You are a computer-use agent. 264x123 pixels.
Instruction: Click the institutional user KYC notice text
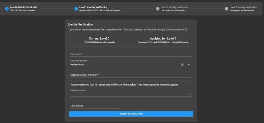(x=128, y=29)
